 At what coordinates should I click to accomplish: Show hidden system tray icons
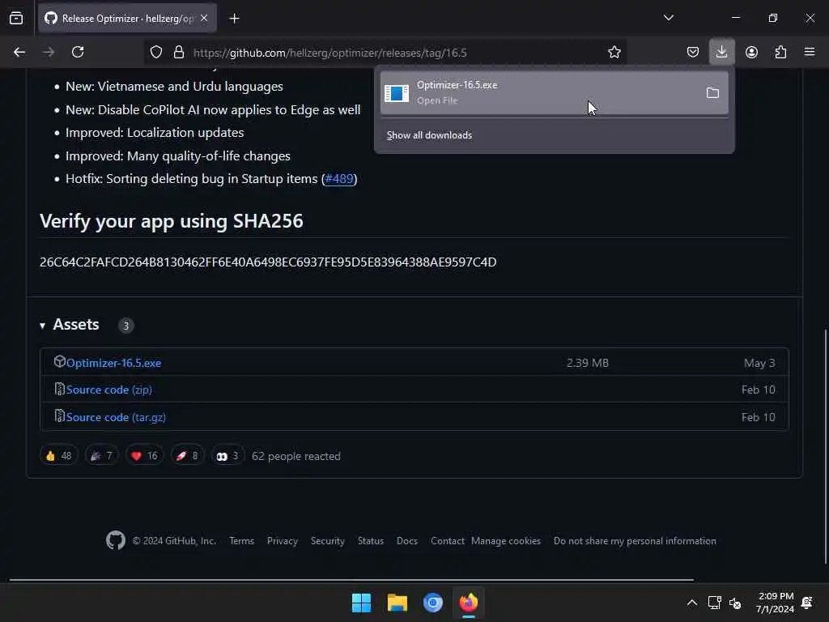click(691, 603)
